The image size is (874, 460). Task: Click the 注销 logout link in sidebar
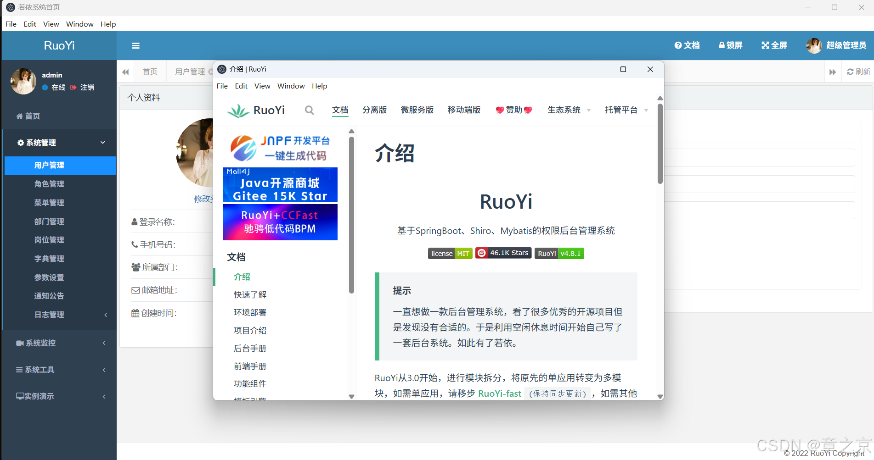[82, 87]
